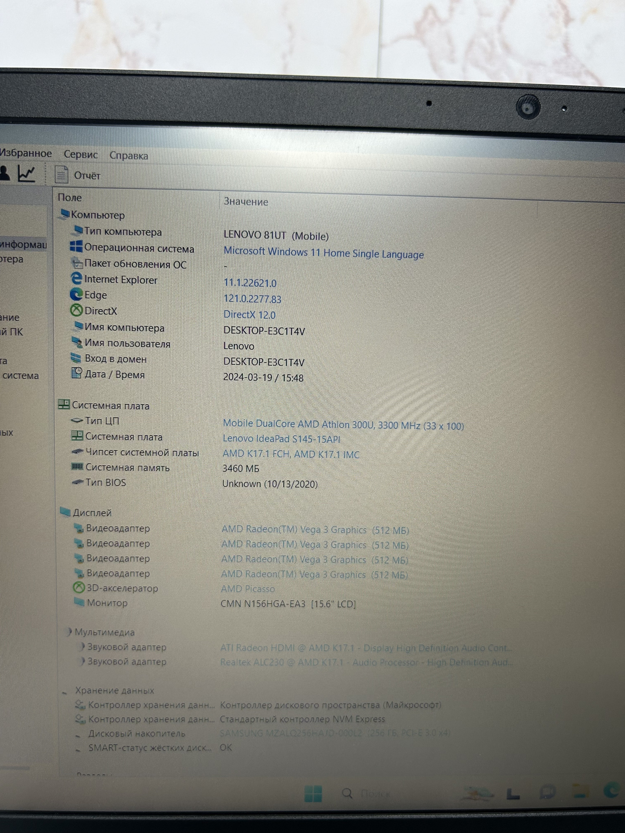Open Mobile DualCore AMD Athlon 300U link

(x=343, y=425)
